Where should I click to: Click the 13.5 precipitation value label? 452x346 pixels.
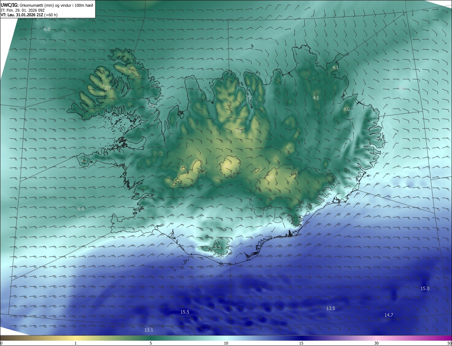[331, 308]
